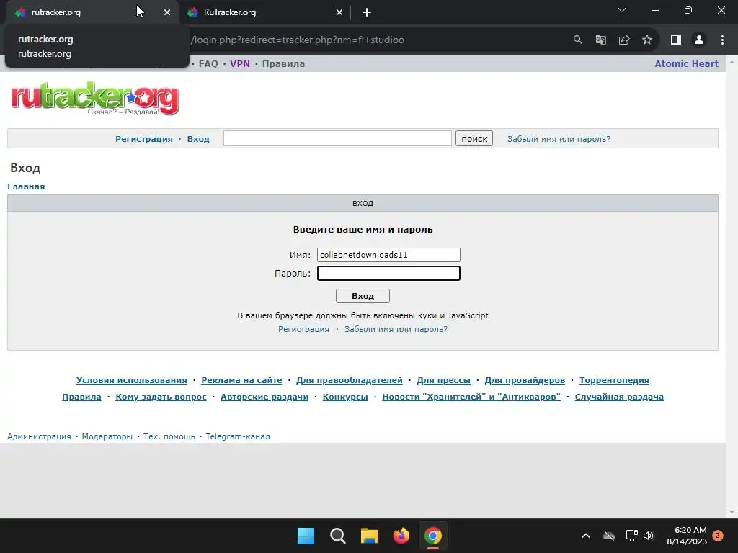Click the share page icon in address bar

tap(624, 40)
